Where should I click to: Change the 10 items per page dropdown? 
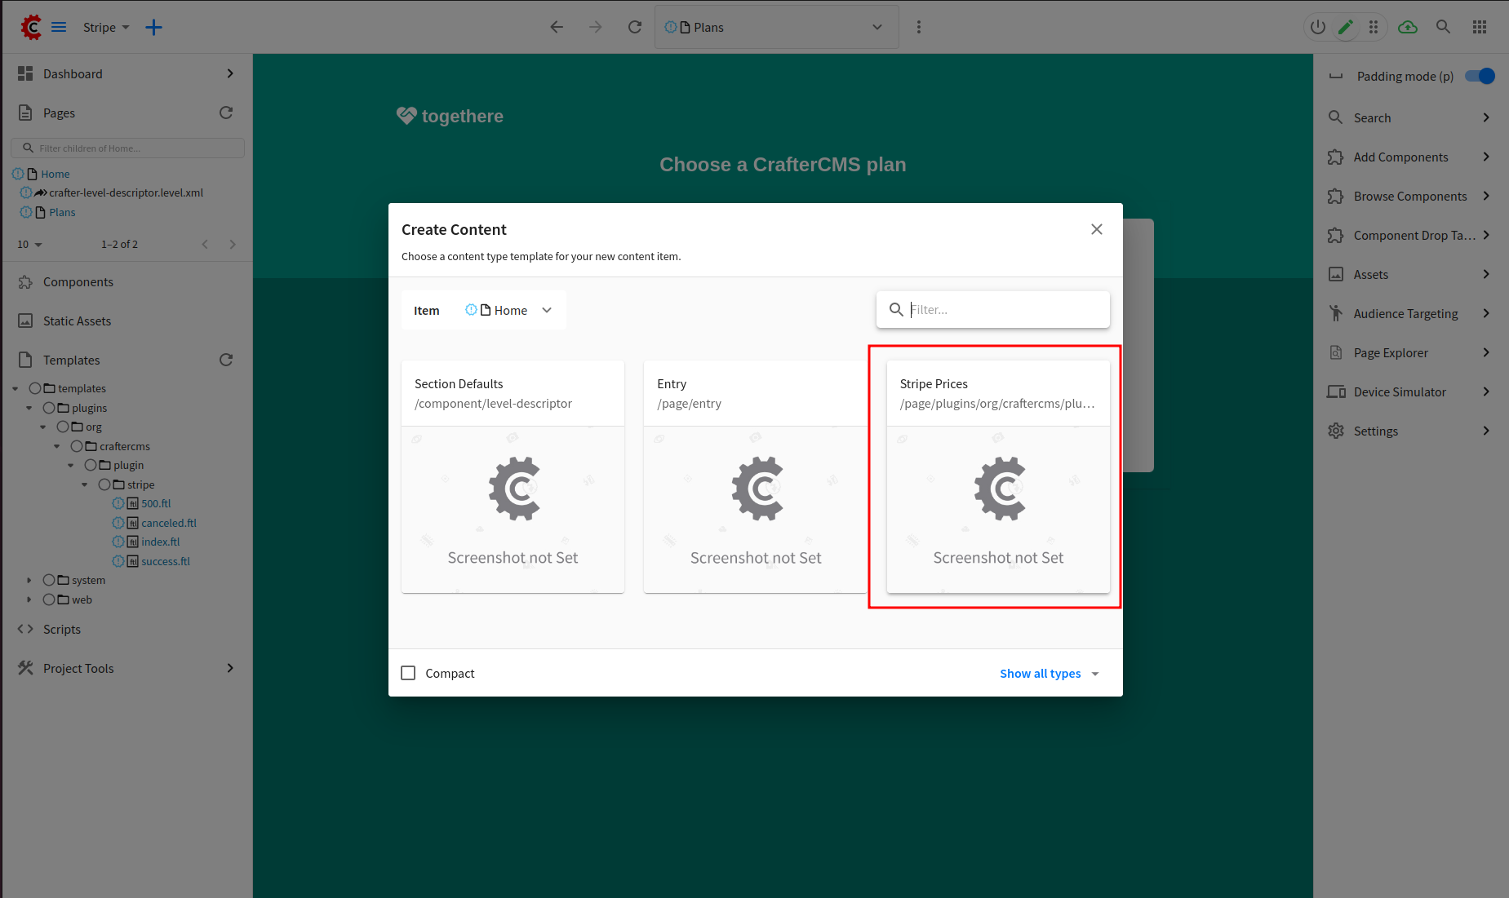[29, 244]
